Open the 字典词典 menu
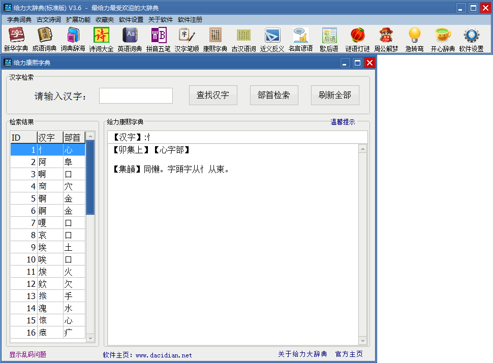 (x=19, y=20)
